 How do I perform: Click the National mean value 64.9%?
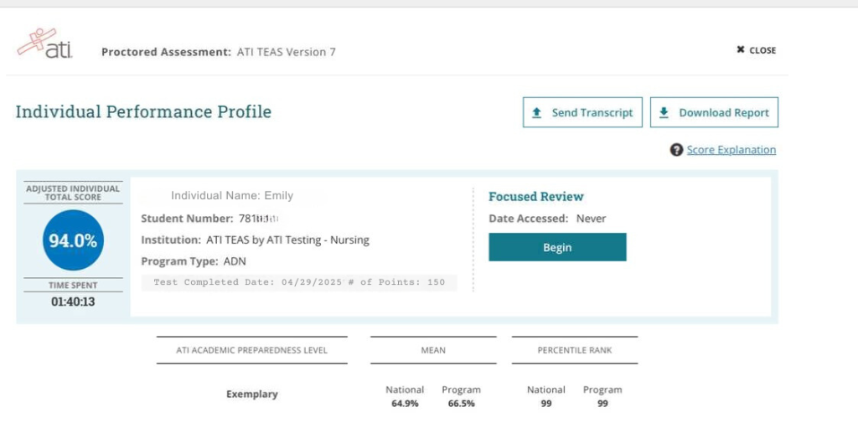point(405,404)
